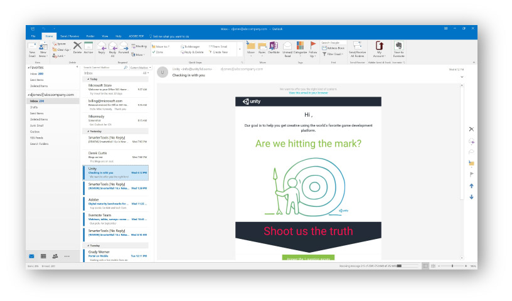Click in Search People field
This screenshot has height=301, width=512.
pyautogui.click(x=333, y=43)
